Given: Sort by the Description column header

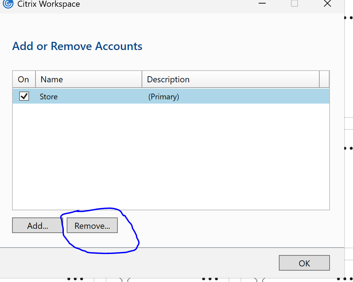Looking at the screenshot, I should coord(231,79).
